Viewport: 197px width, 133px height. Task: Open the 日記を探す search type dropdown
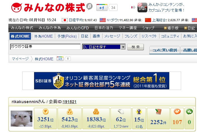pos(104,47)
